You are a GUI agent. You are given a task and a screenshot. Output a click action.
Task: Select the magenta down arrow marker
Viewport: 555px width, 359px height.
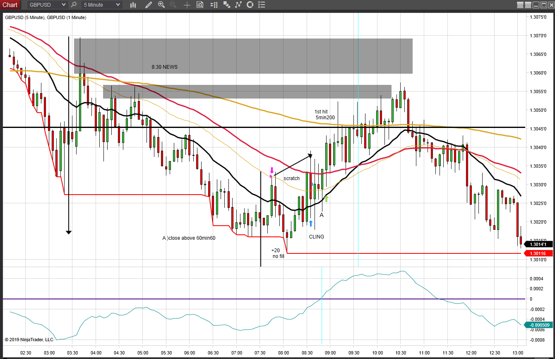272,170
